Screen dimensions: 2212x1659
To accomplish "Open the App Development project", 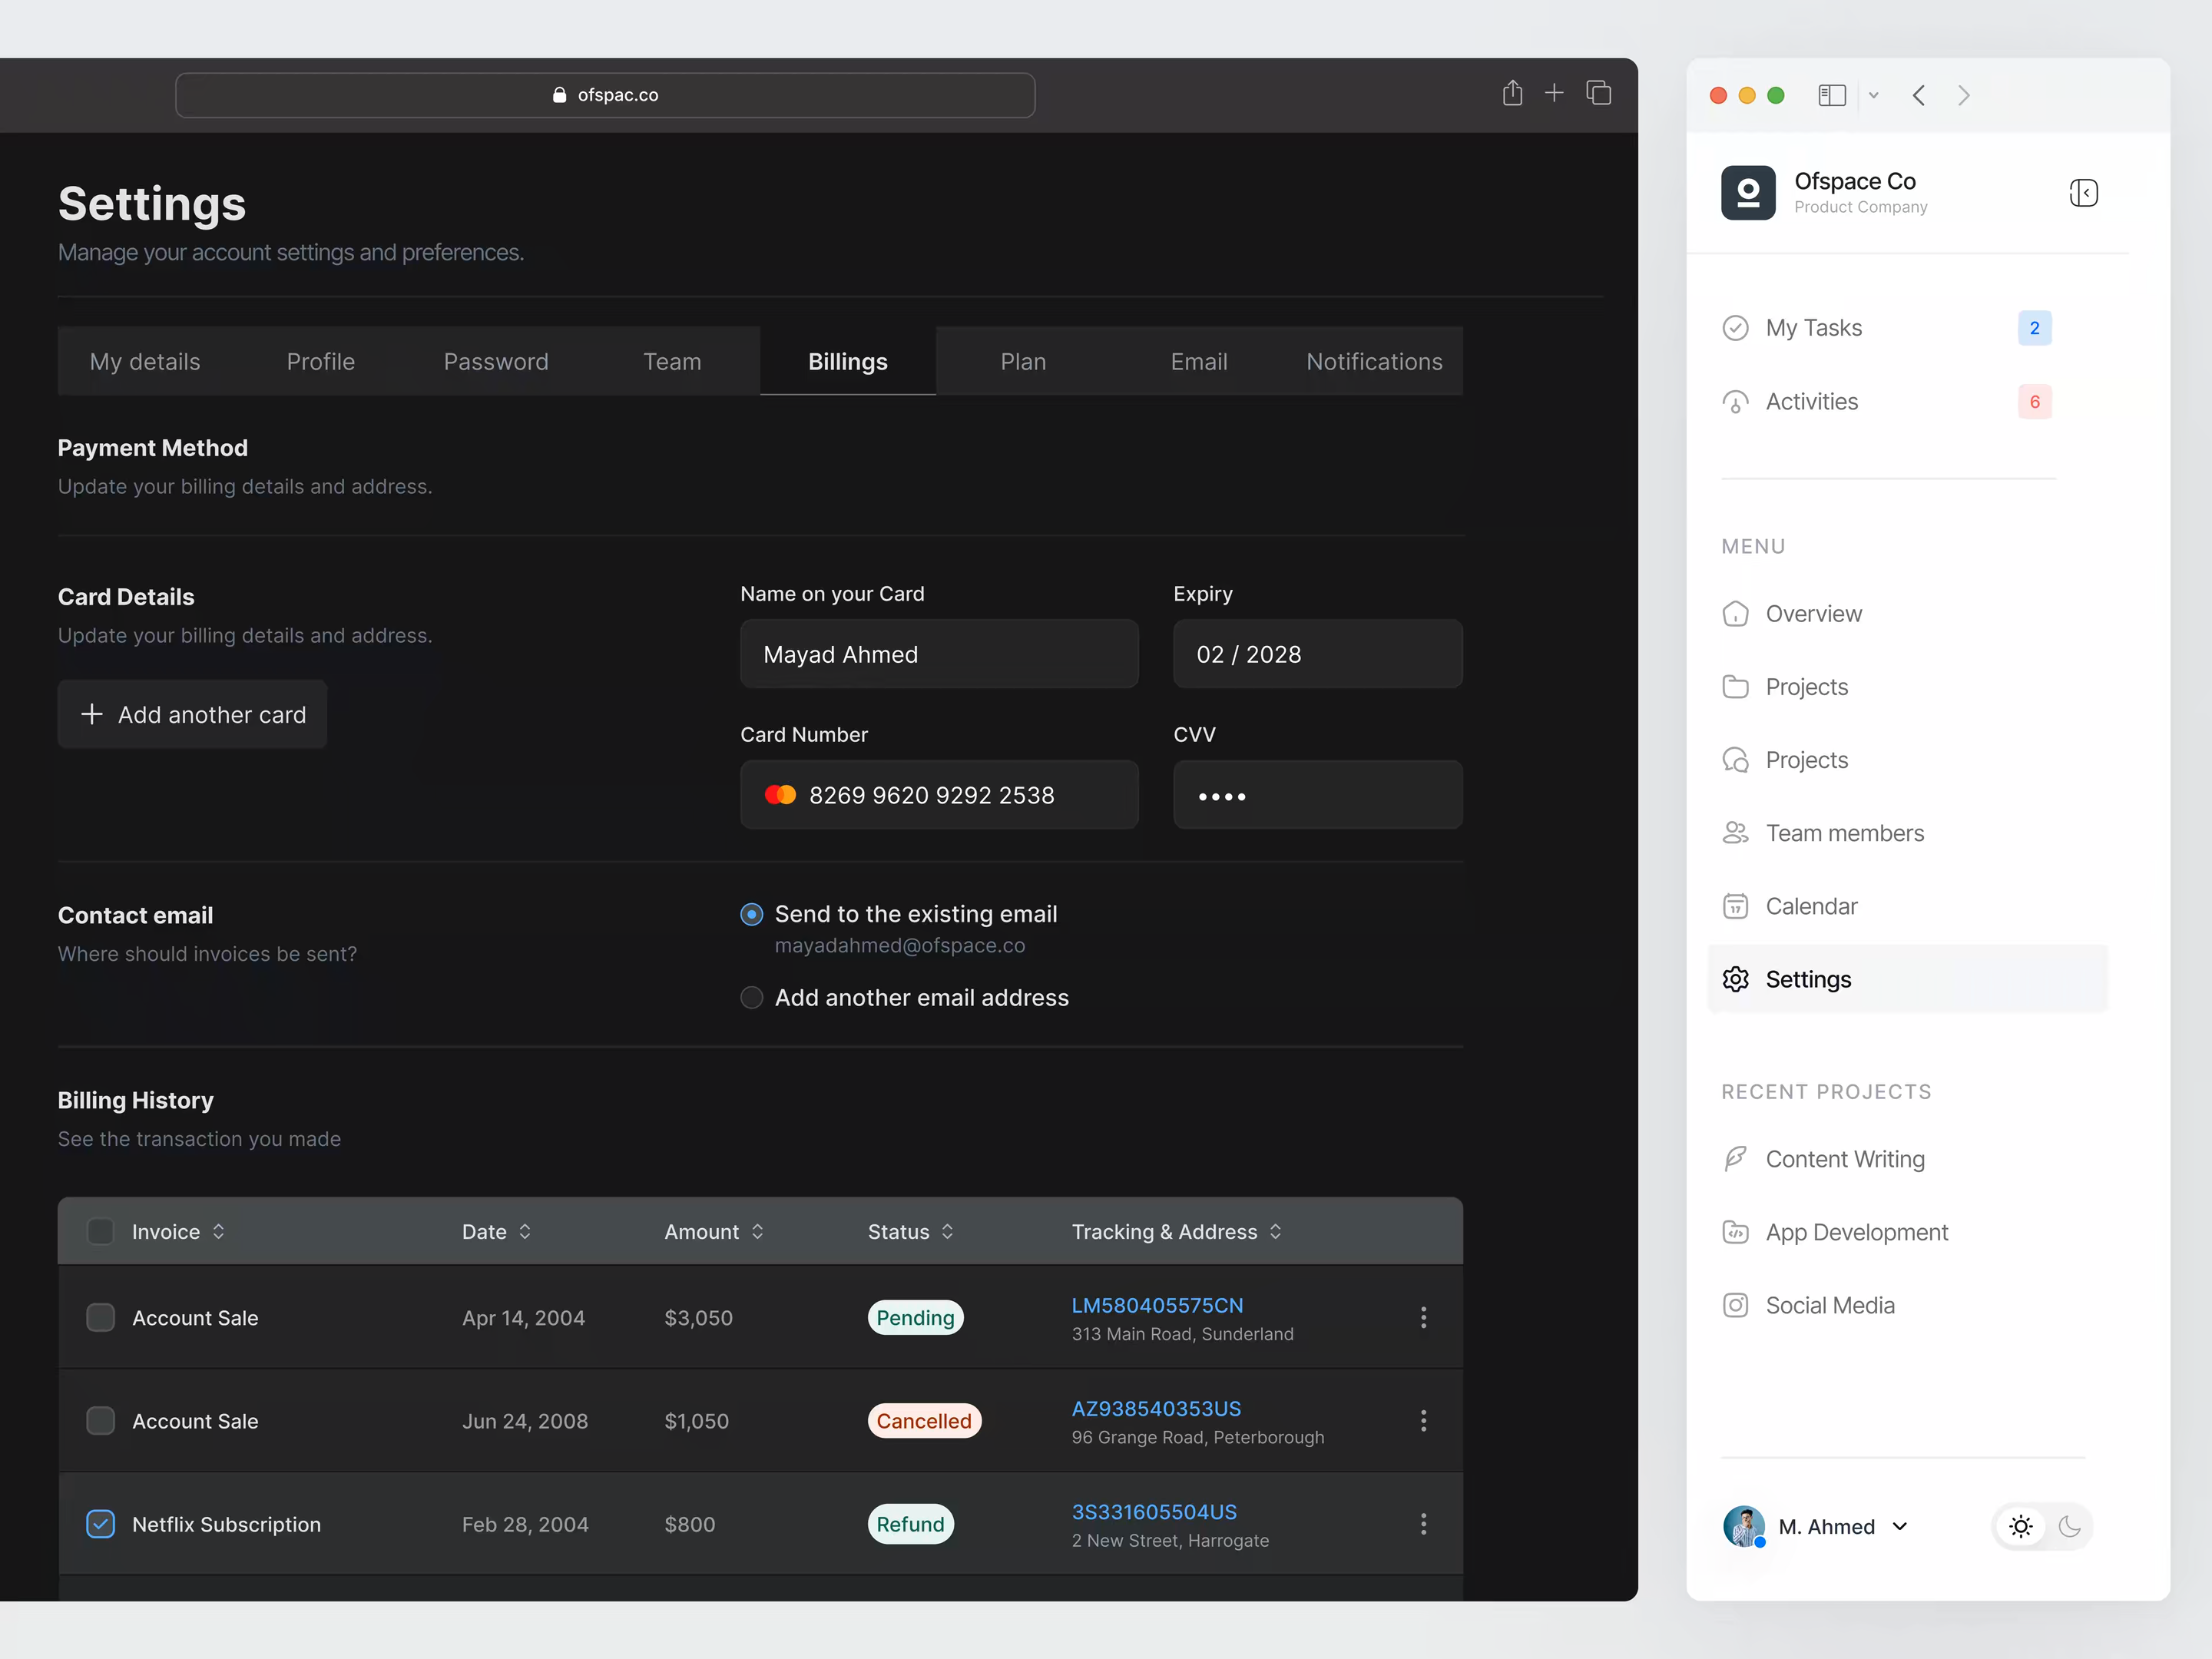I will [1856, 1232].
